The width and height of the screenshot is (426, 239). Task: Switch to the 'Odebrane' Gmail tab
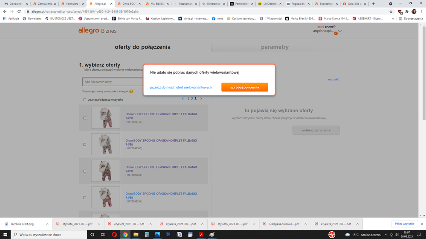(16, 4)
